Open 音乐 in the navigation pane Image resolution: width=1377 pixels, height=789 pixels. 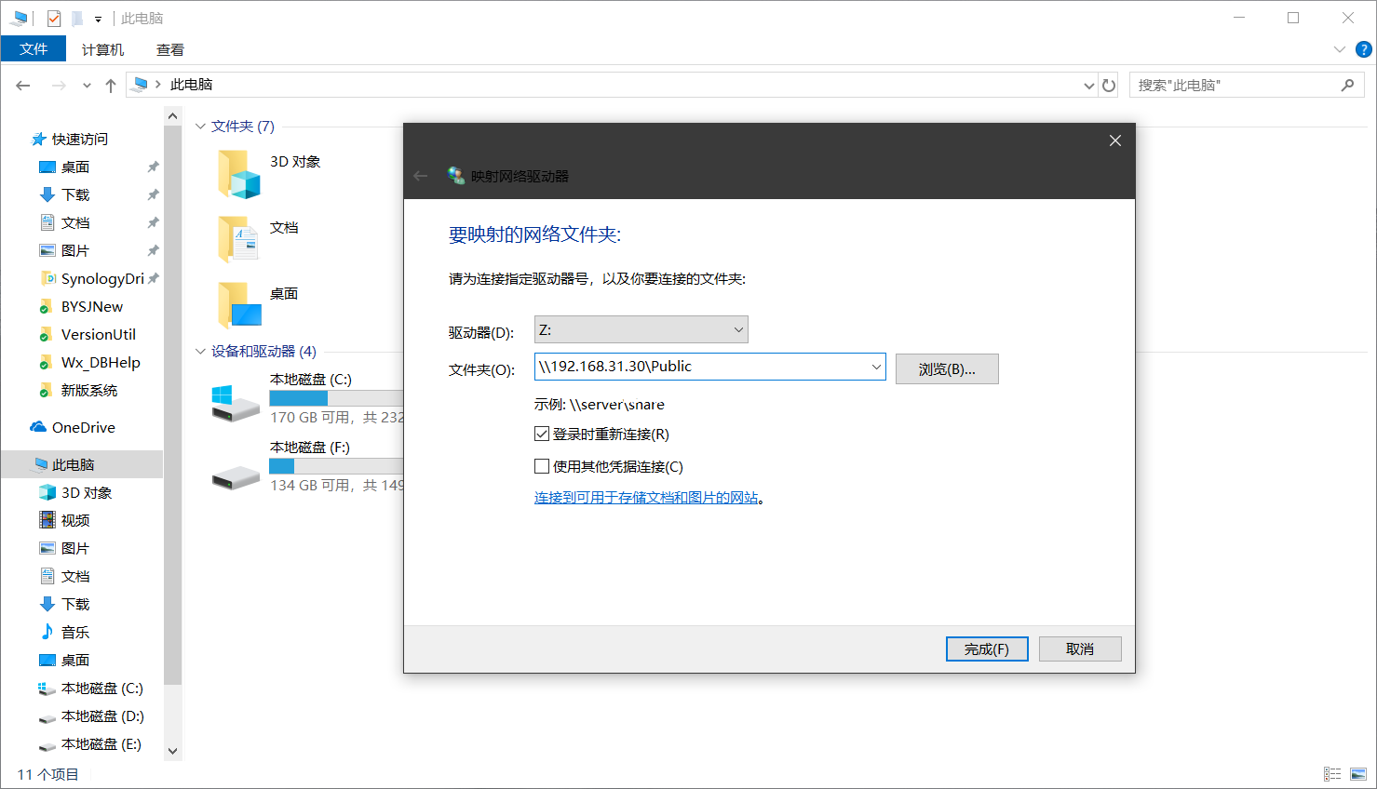(75, 633)
